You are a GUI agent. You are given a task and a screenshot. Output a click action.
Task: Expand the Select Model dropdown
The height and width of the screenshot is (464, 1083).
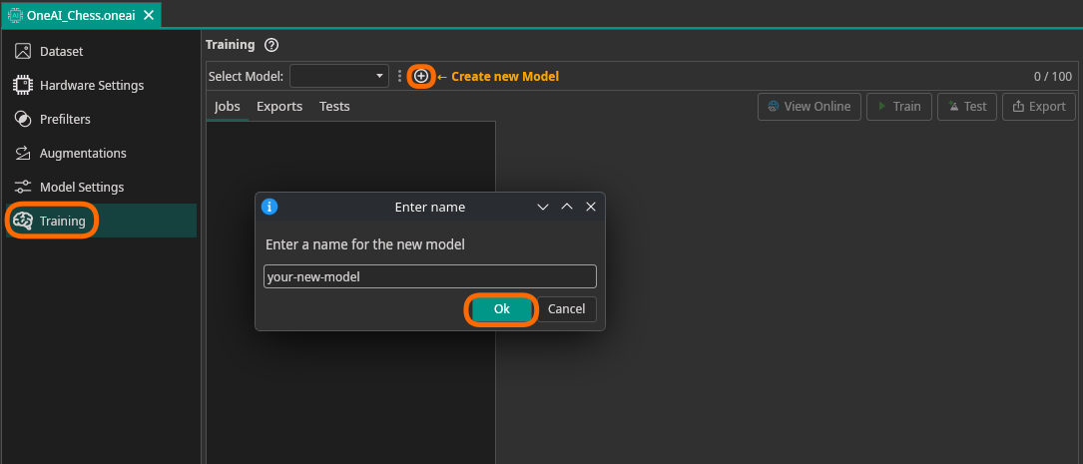339,76
